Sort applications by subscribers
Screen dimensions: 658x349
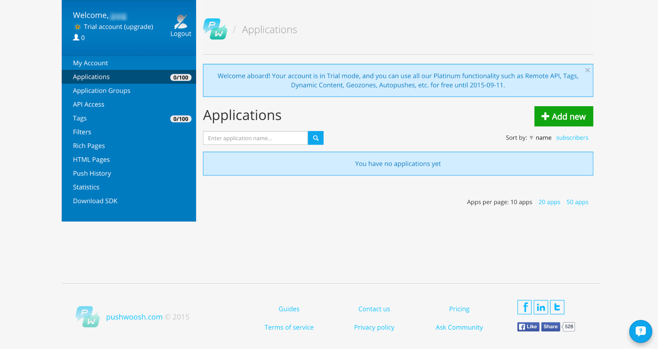[572, 138]
